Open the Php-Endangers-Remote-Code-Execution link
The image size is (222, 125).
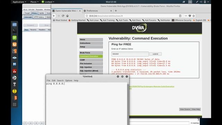click(152, 86)
